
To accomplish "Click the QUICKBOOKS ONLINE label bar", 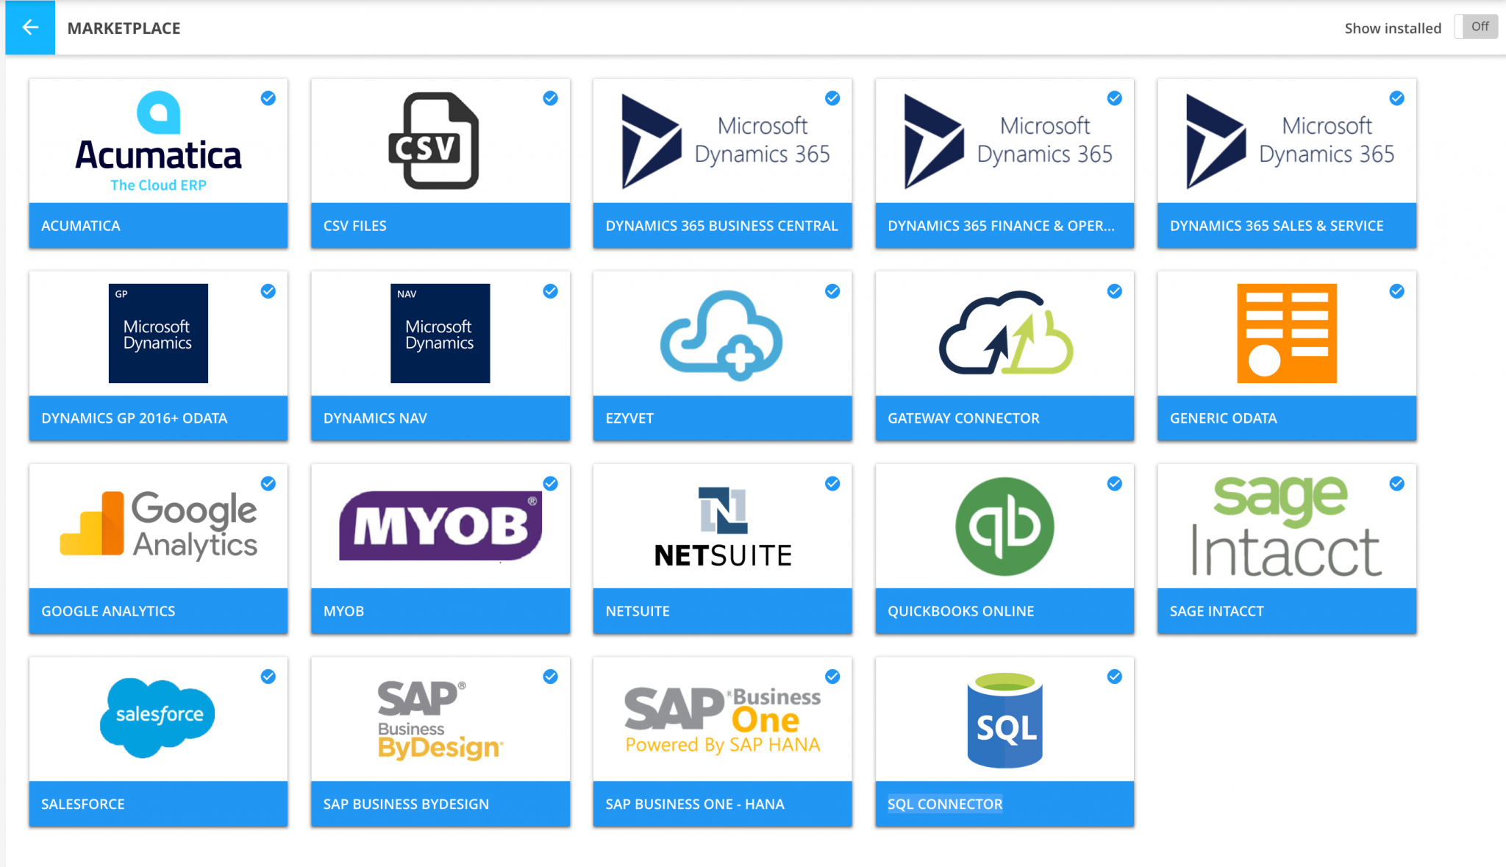I will click(x=1004, y=611).
